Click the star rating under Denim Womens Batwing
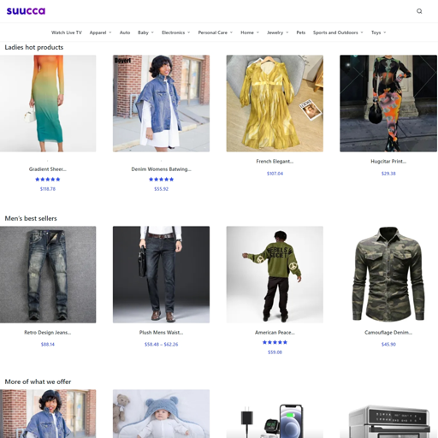438x438 pixels. pos(161,180)
